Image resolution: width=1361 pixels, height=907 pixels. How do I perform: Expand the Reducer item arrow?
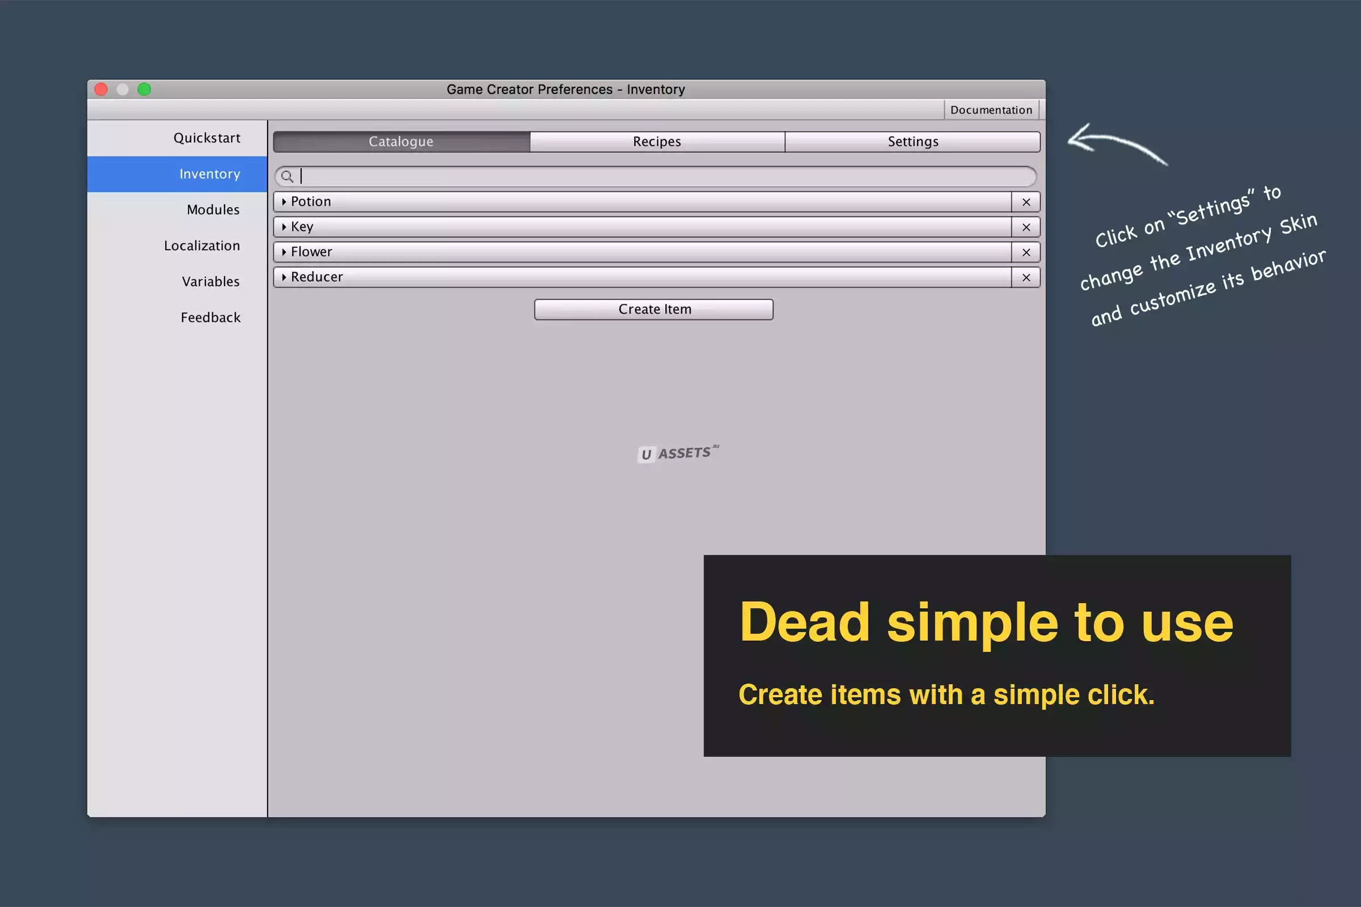tap(284, 277)
